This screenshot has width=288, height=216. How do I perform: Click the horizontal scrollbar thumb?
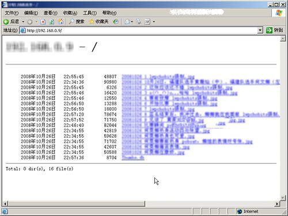[x=77, y=203]
